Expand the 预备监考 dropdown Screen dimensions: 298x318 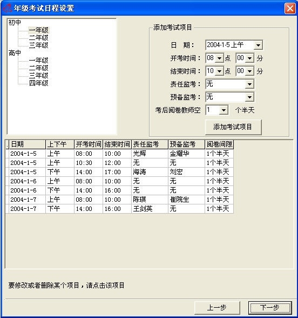pyautogui.click(x=249, y=97)
